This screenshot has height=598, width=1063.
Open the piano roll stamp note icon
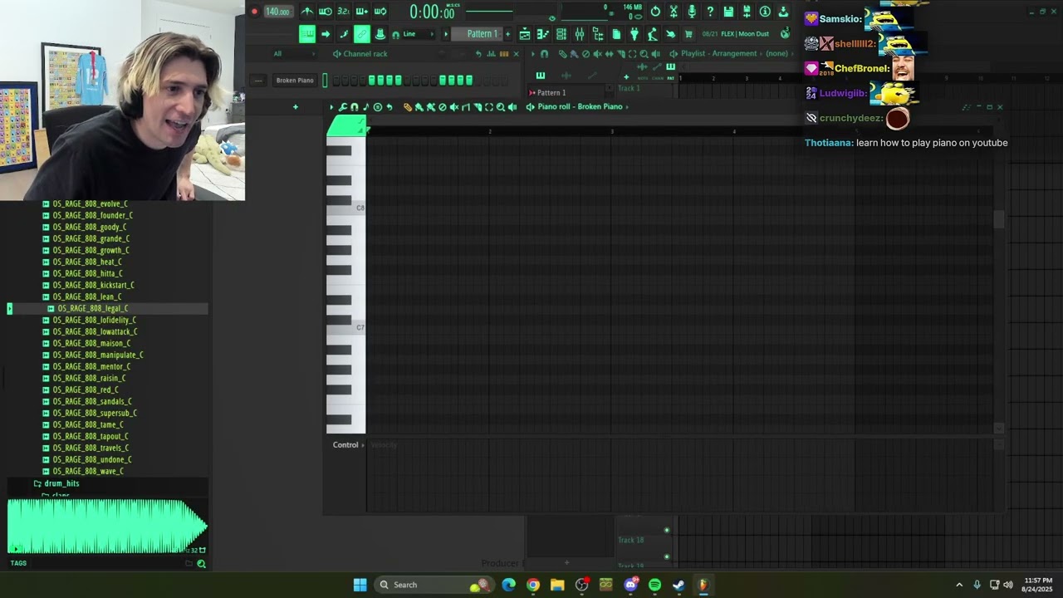click(x=365, y=107)
